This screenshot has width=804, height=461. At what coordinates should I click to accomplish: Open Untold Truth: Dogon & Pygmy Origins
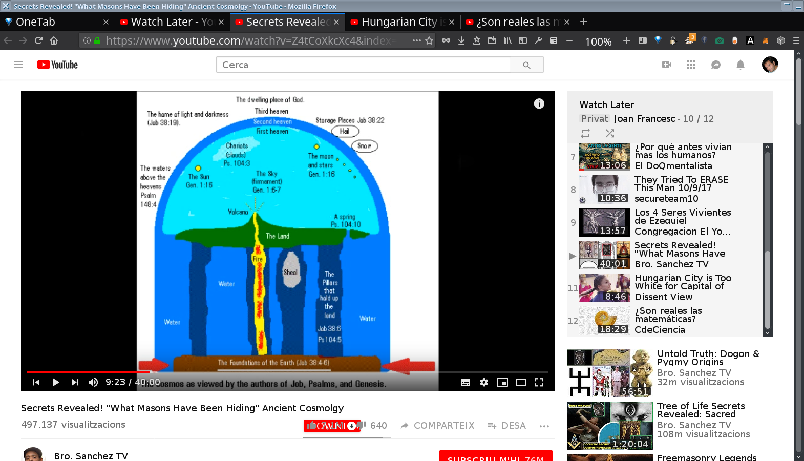[669, 373]
